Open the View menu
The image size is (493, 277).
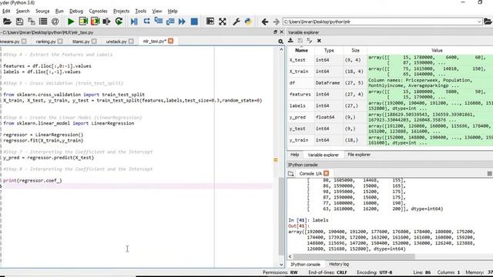click(x=157, y=11)
